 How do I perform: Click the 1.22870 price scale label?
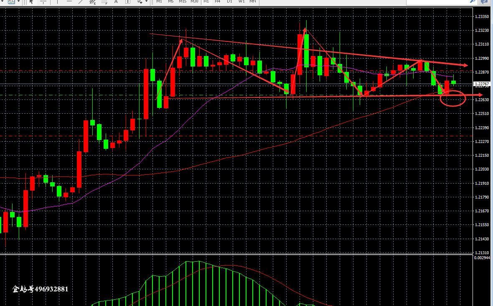click(x=482, y=72)
